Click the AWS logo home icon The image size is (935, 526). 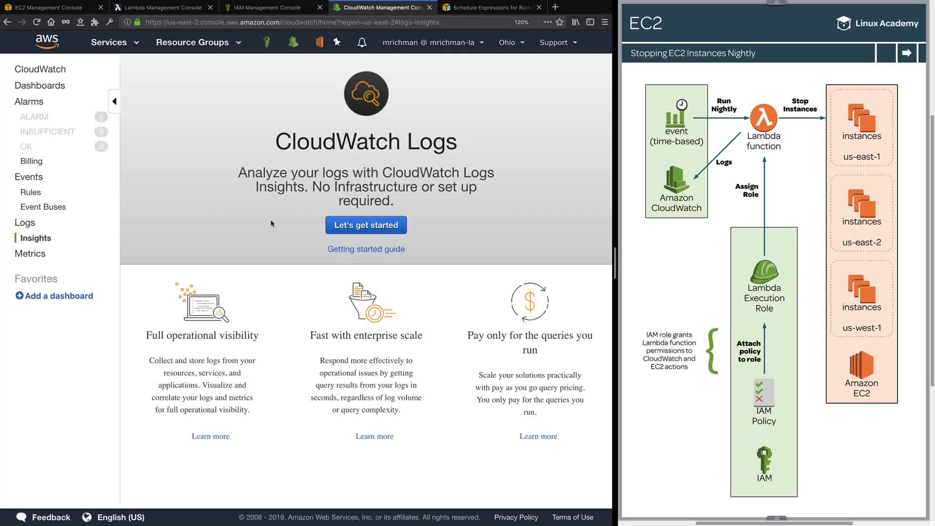point(47,42)
